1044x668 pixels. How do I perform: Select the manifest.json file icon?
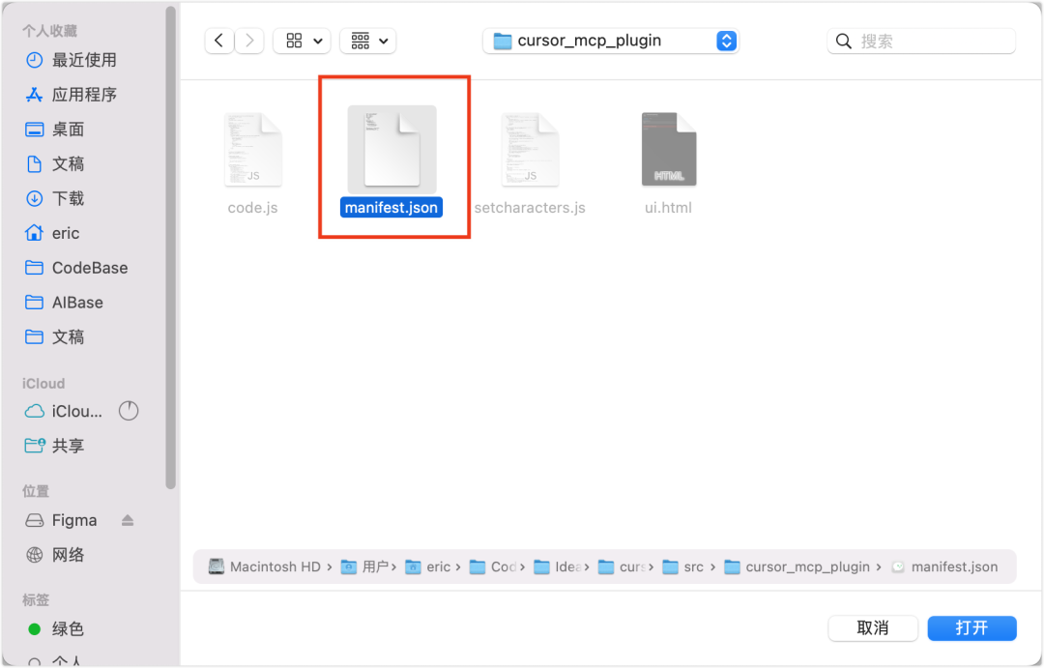(391, 149)
